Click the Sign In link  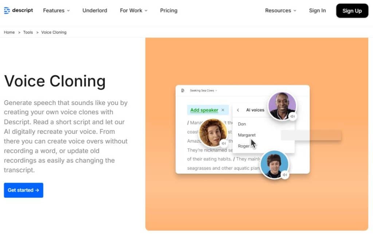coord(317,11)
